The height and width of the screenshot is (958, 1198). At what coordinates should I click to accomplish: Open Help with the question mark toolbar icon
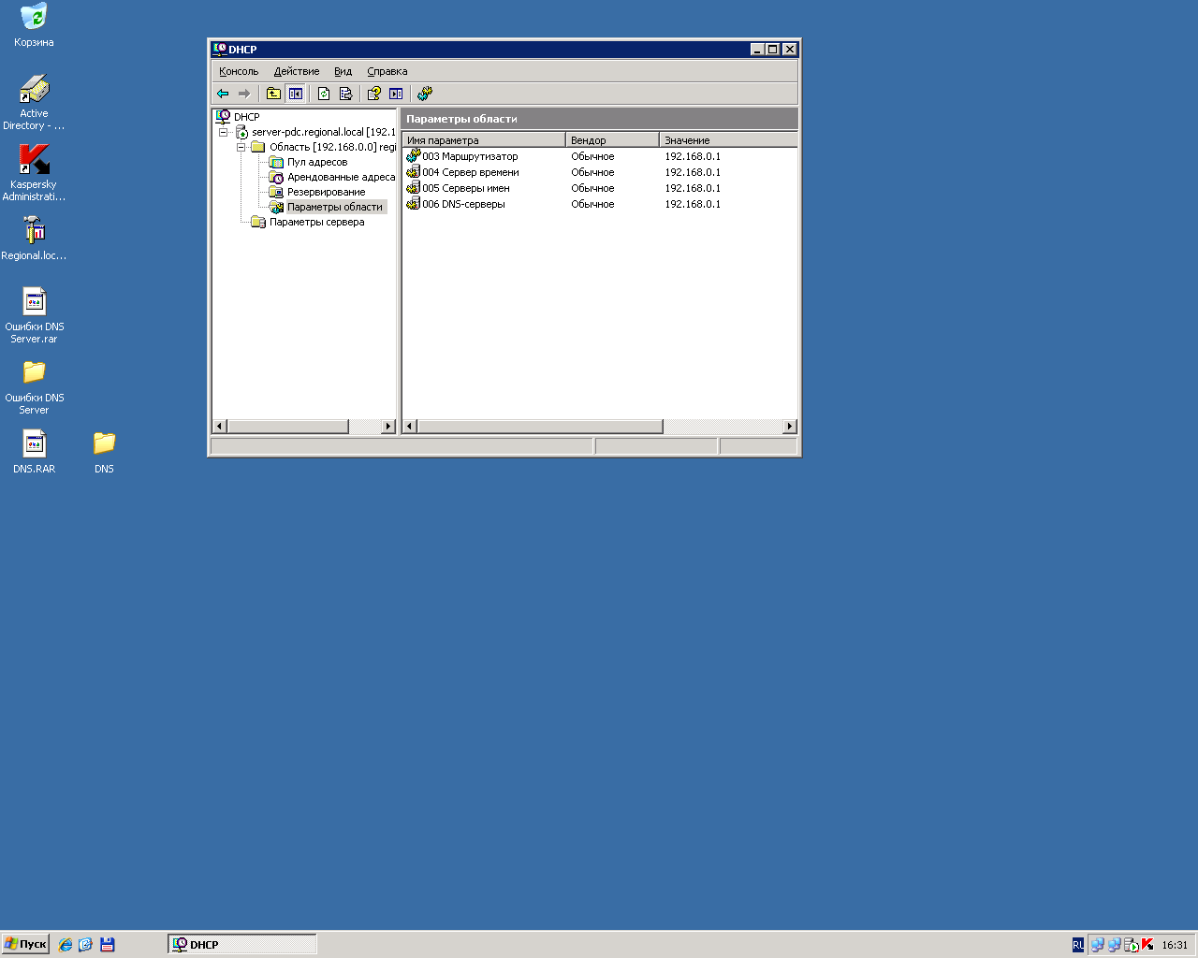coord(373,94)
